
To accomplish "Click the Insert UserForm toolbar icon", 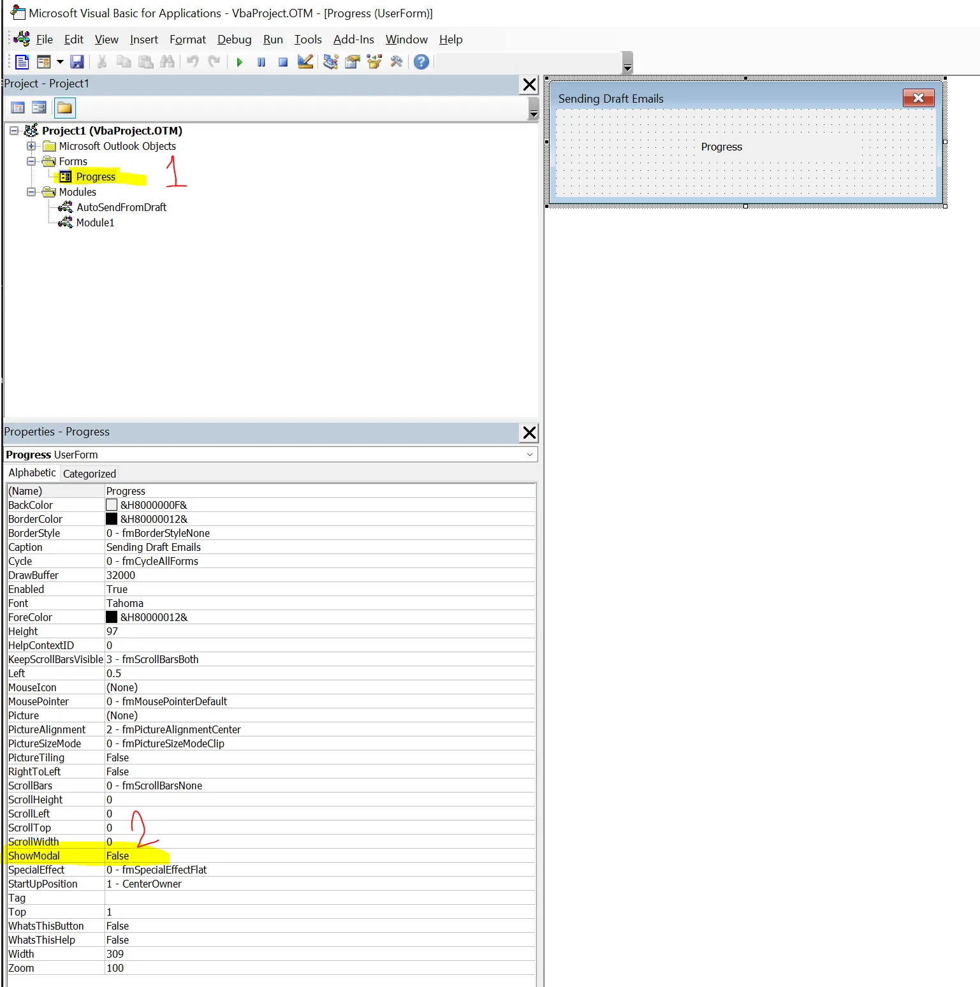I will pyautogui.click(x=44, y=62).
